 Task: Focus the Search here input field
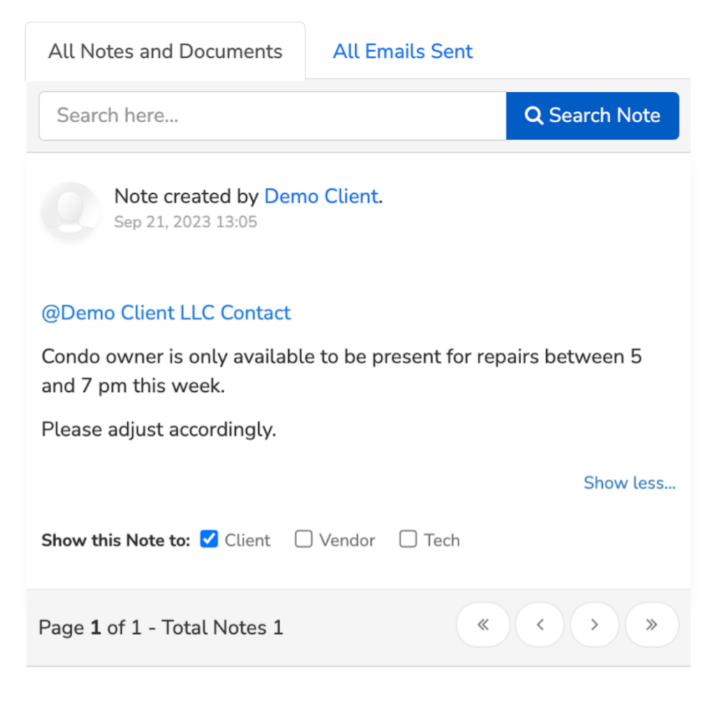point(273,116)
